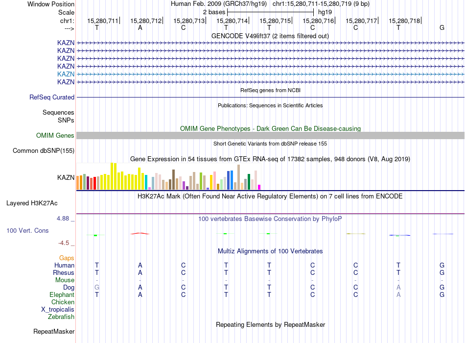Image resolution: width=465 pixels, height=343 pixels.
Task: Click the RepeatMasker track label
Action: tap(54, 332)
